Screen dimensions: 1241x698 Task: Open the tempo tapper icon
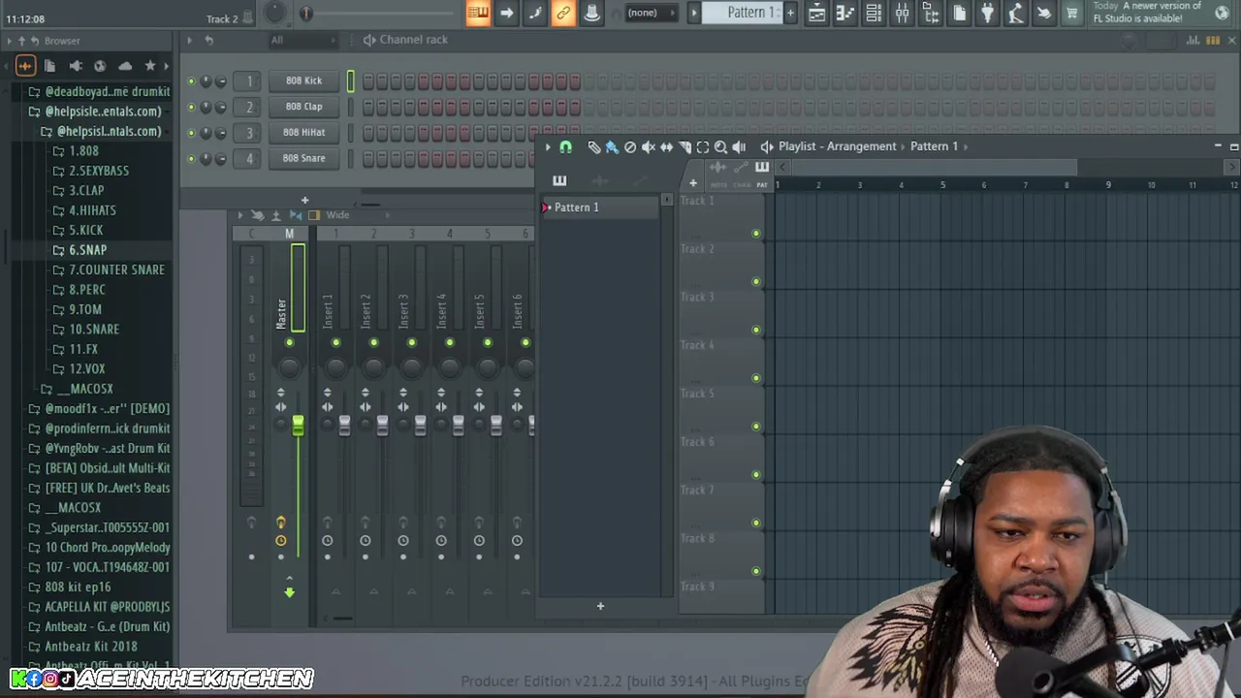click(1015, 13)
